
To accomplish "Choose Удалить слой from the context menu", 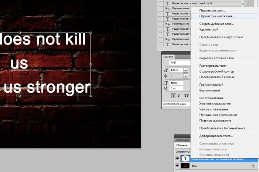I will [x=209, y=29].
